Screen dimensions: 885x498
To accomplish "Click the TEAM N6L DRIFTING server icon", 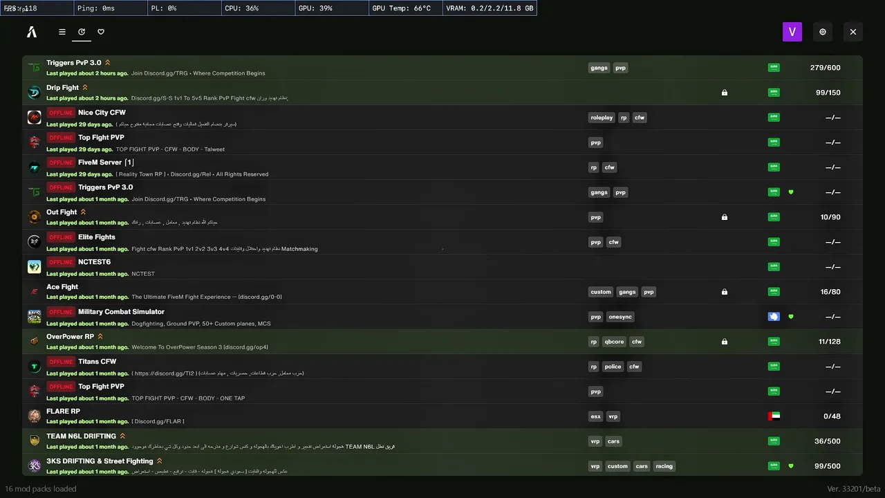I will (35, 441).
